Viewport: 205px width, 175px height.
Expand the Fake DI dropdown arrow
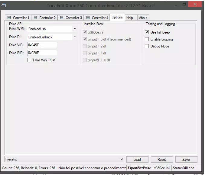pyautogui.click(x=75, y=37)
